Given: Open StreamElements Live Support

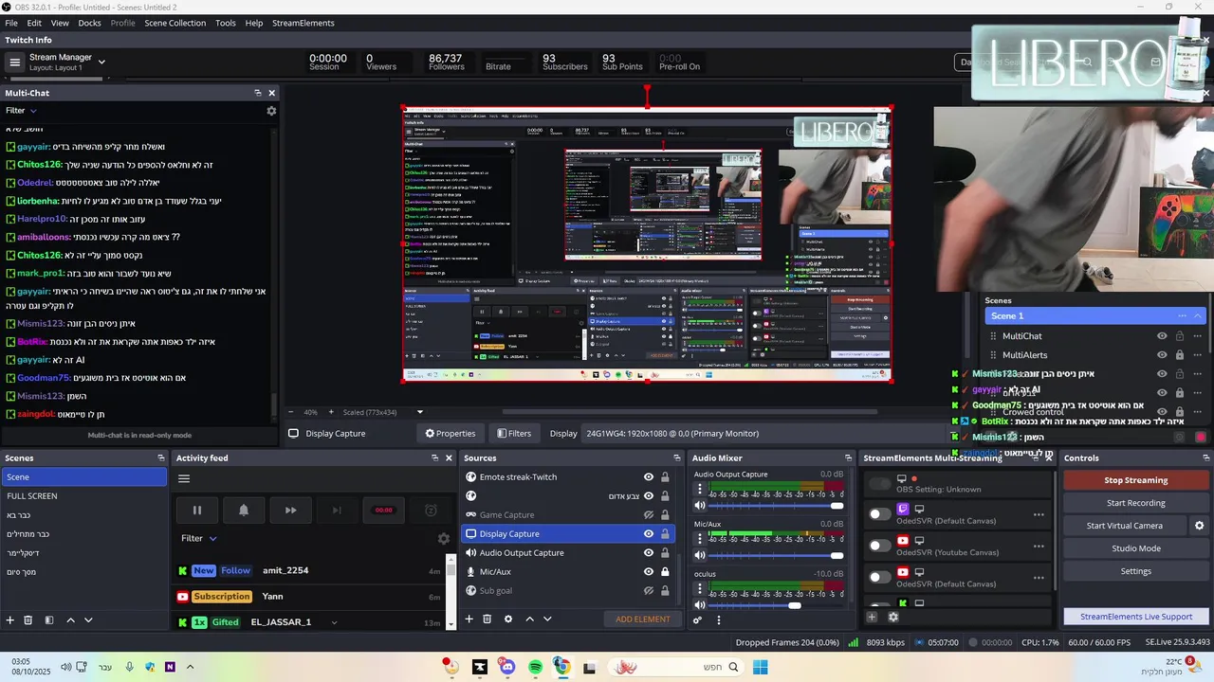Looking at the screenshot, I should click(1135, 617).
